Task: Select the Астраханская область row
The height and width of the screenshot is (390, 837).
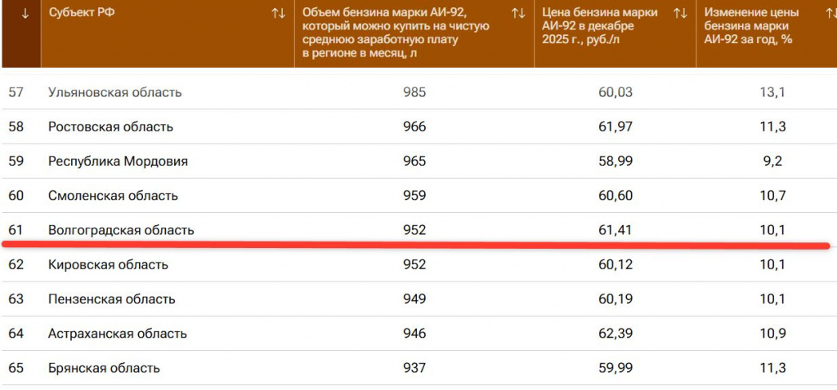Action: click(x=118, y=334)
